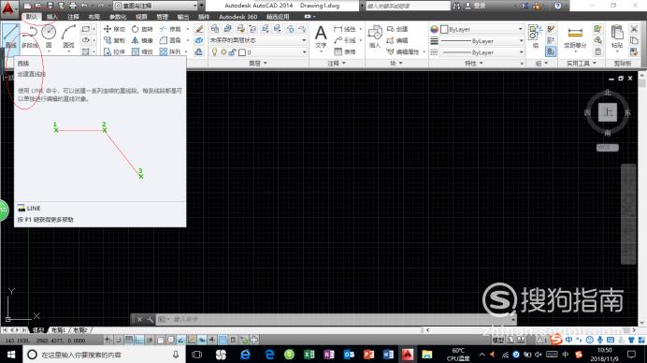Click the 布局1 layout tab

pos(58,330)
